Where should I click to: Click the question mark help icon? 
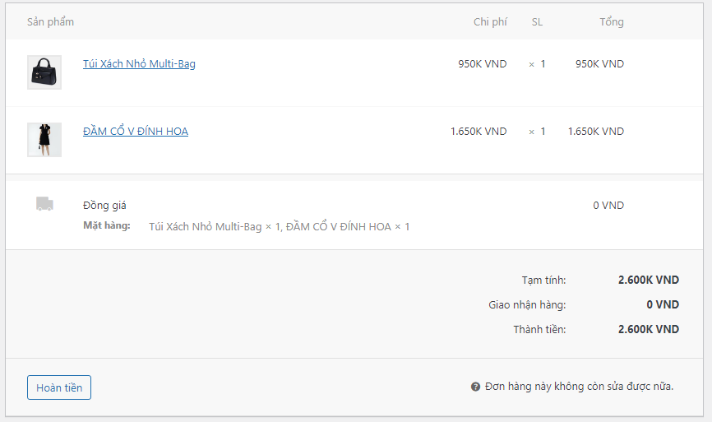[475, 387]
